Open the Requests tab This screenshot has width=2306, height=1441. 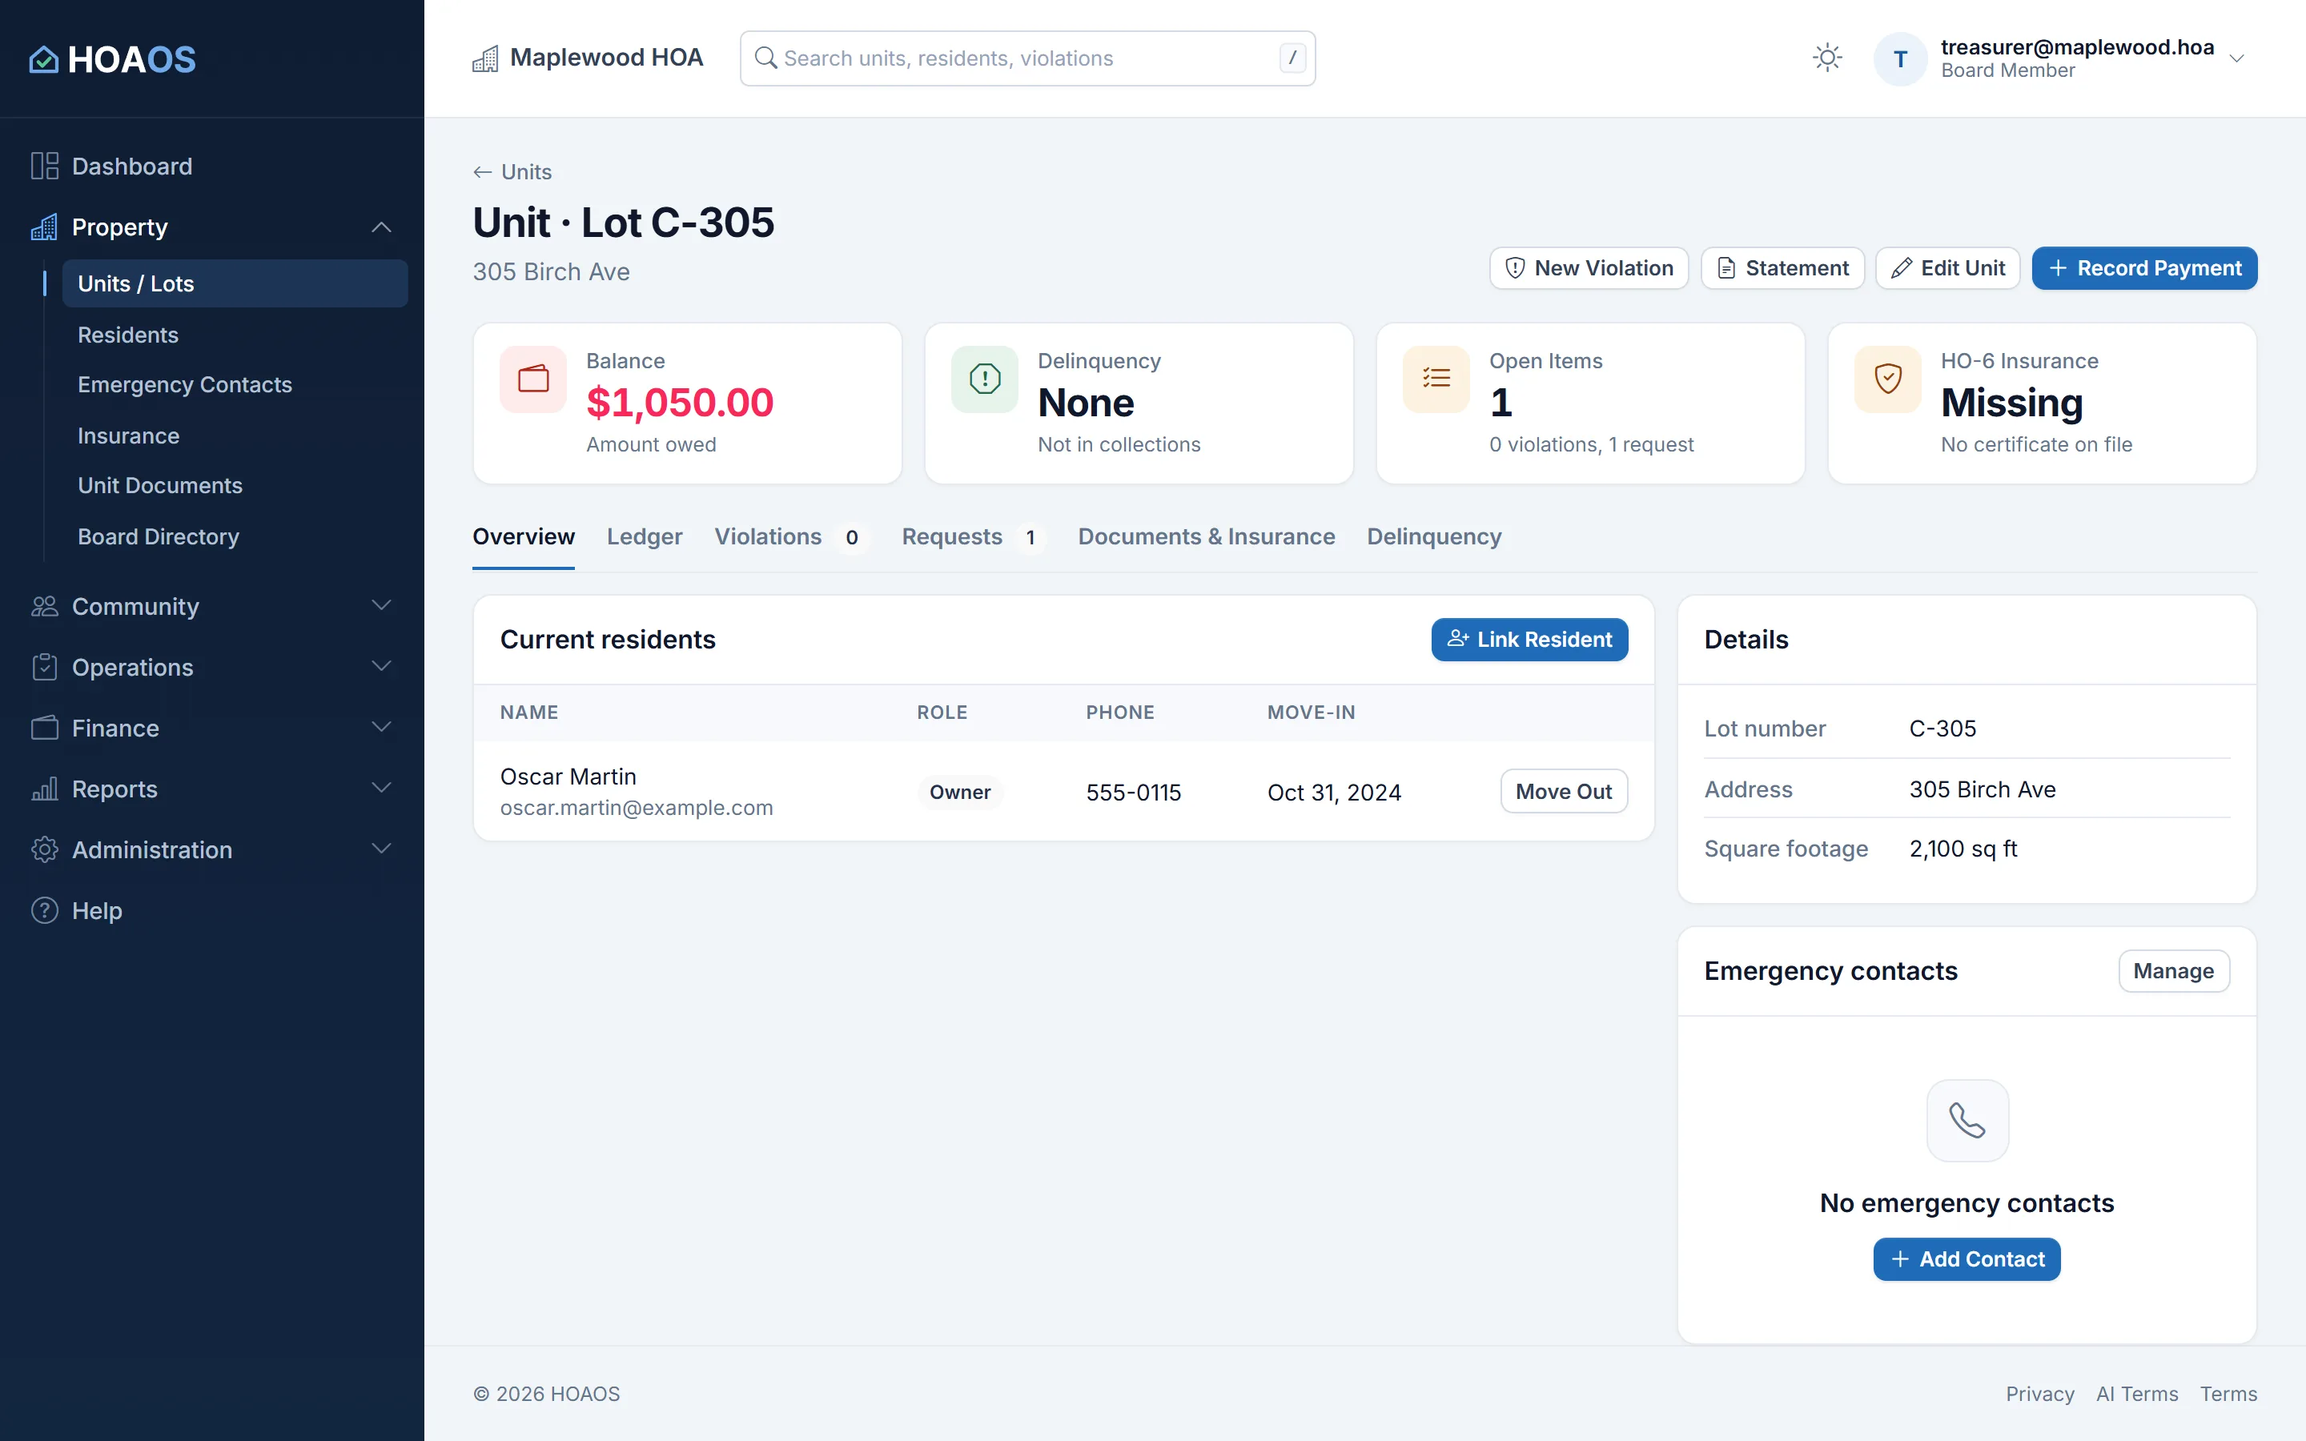[x=973, y=536]
